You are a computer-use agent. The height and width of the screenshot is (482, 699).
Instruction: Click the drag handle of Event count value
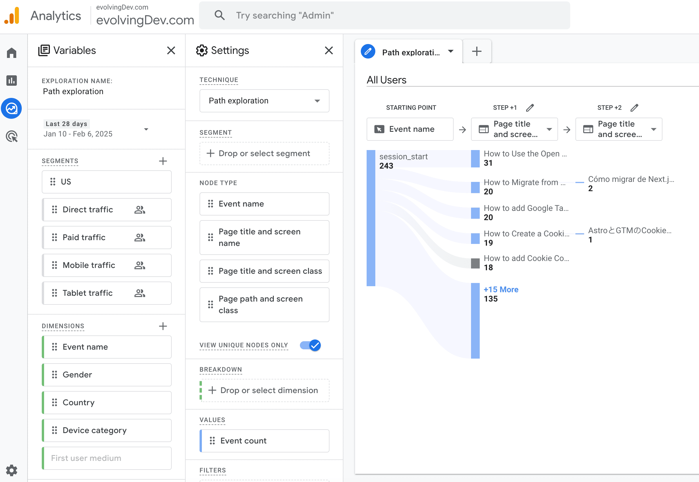tap(212, 441)
